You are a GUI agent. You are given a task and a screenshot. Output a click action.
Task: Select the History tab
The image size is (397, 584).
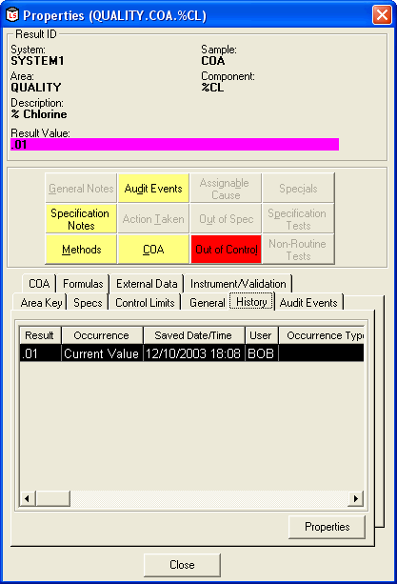(x=251, y=302)
